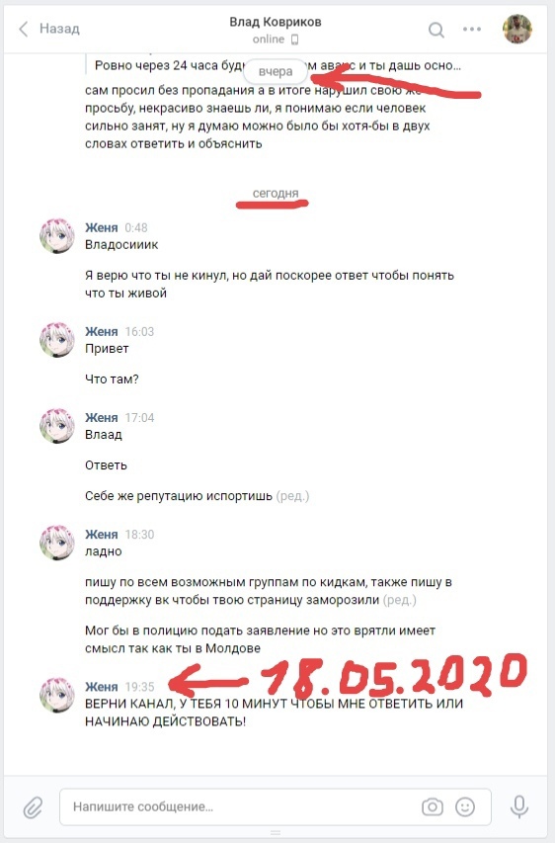Screen dimensions: 555x843
Task: Open Влад Ковриков profile name link
Action: click(276, 22)
